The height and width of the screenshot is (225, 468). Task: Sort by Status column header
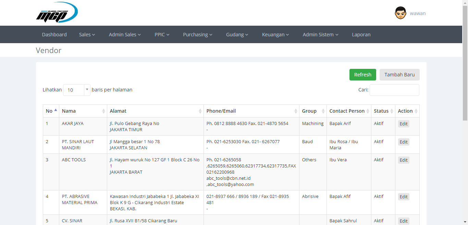click(x=383, y=111)
